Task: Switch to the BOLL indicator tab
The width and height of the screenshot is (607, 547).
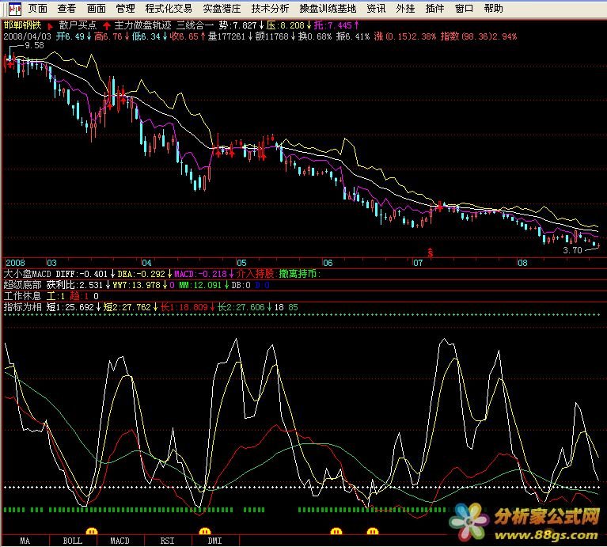Action: tap(73, 541)
